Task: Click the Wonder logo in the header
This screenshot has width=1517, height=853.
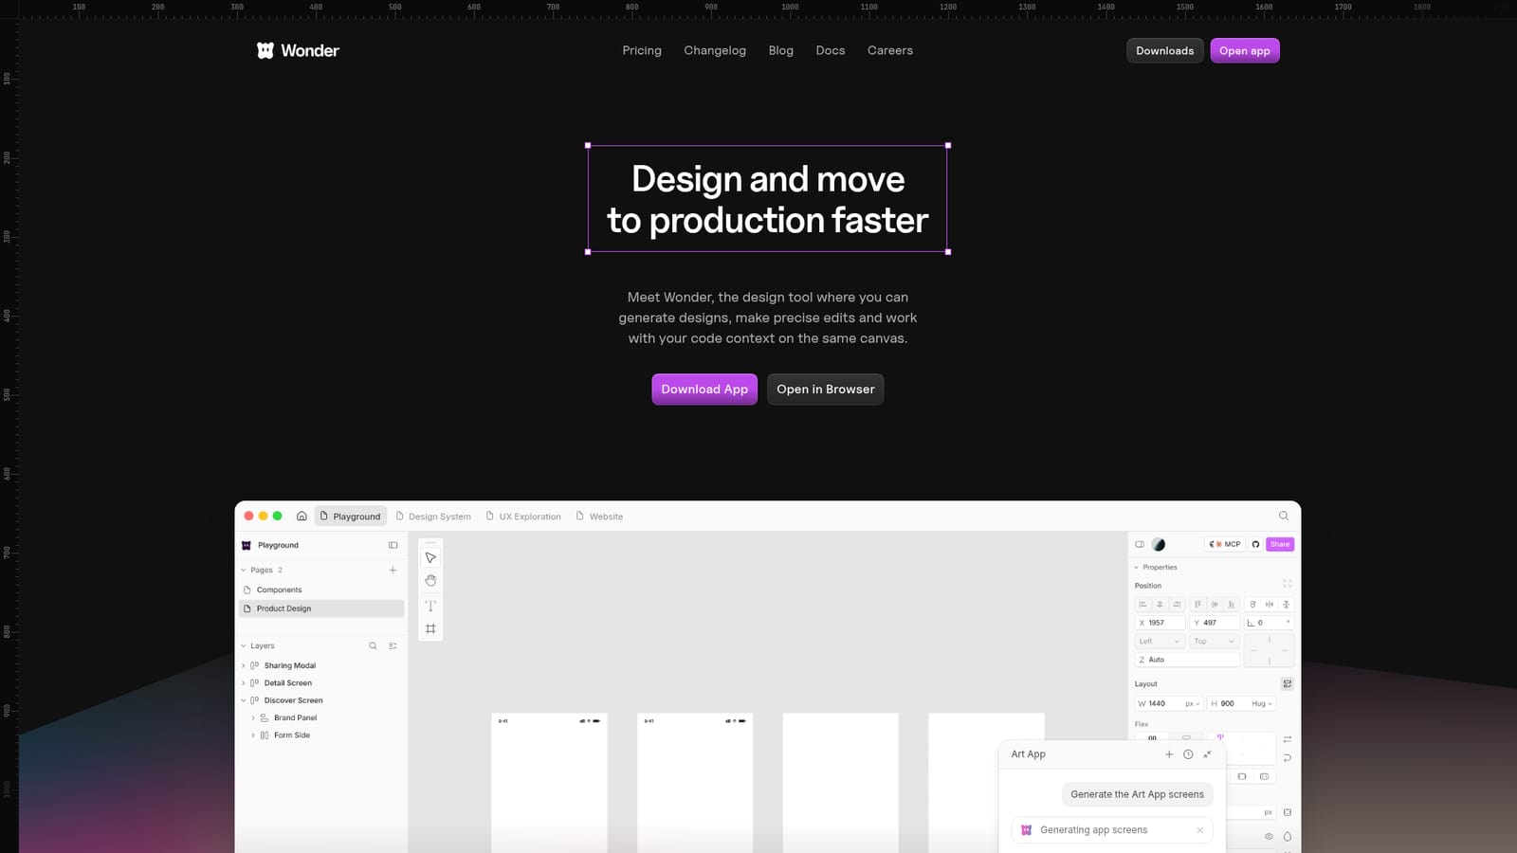Action: 298,50
